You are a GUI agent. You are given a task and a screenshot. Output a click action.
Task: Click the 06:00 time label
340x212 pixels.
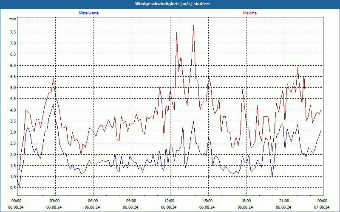[x=93, y=201]
